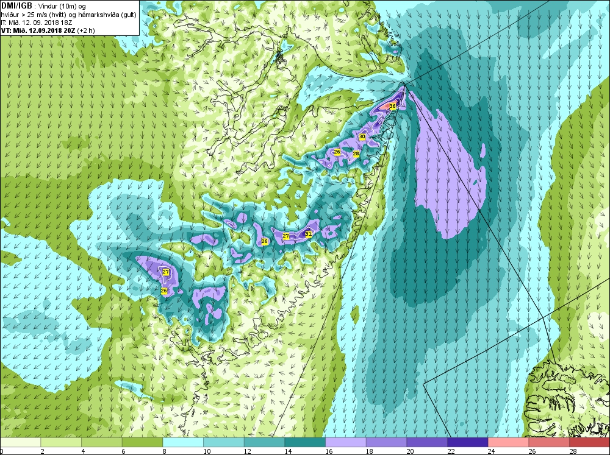Pick the dark green 6–8 m/s legend swatch
This screenshot has width=610, height=455.
tap(142, 442)
